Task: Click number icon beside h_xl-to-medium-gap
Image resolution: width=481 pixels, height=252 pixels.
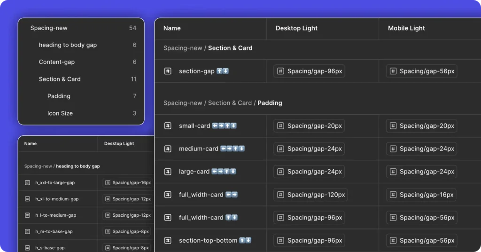Action: click(27, 199)
